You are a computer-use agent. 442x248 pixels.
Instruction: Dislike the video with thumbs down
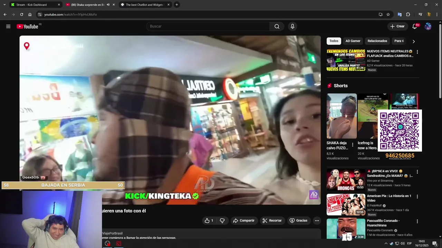[222, 220]
